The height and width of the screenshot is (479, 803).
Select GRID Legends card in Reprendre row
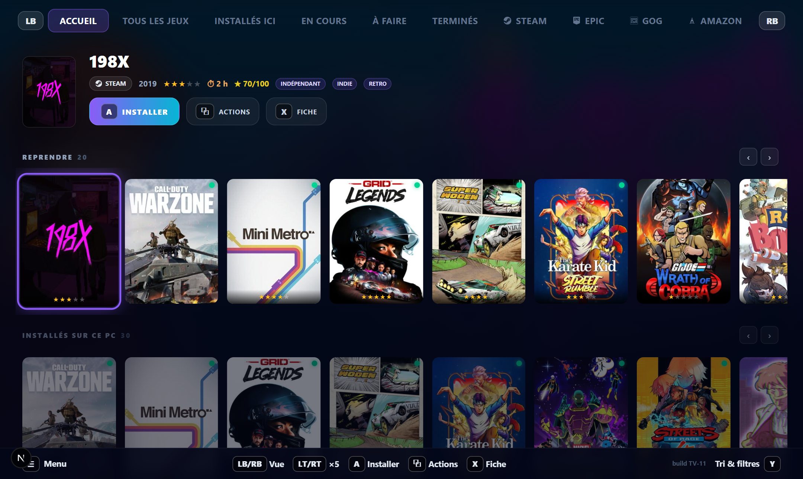pyautogui.click(x=376, y=241)
